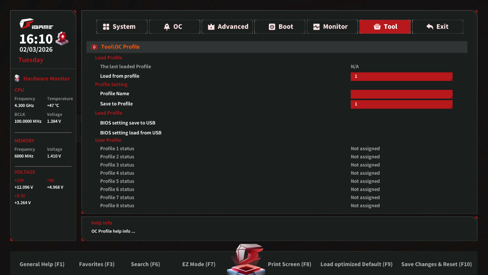Switch to EZ Mode (F7)
The width and height of the screenshot is (488, 275).
point(199,264)
